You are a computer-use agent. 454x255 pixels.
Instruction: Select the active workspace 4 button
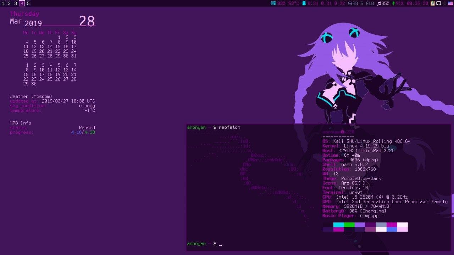(22, 3)
